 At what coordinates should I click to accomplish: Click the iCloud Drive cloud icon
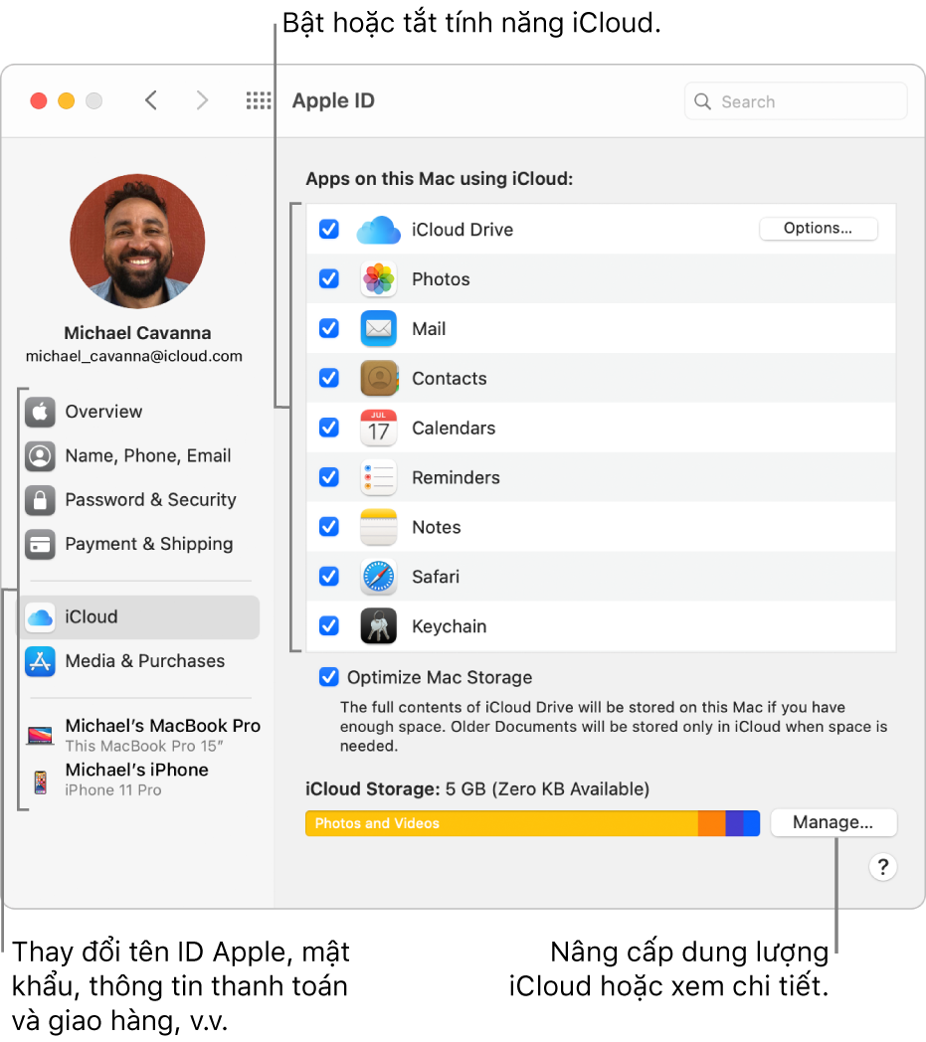tap(378, 230)
